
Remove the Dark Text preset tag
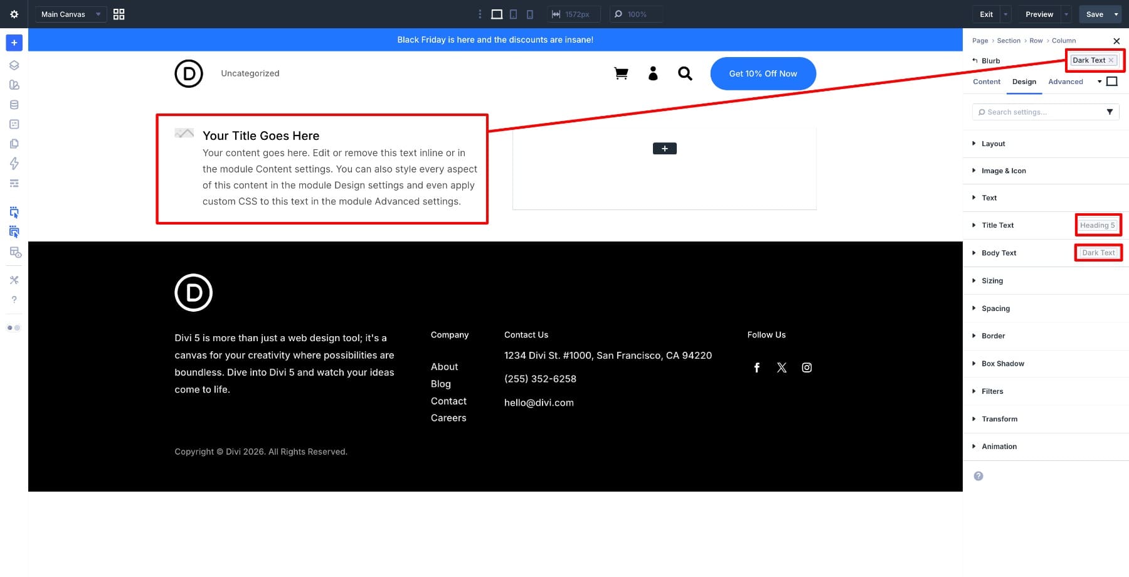tap(1111, 60)
